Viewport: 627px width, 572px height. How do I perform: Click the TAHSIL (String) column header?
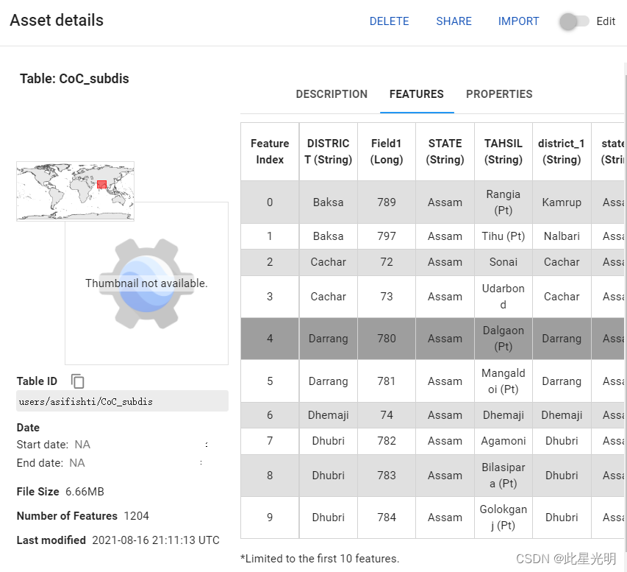[504, 152]
